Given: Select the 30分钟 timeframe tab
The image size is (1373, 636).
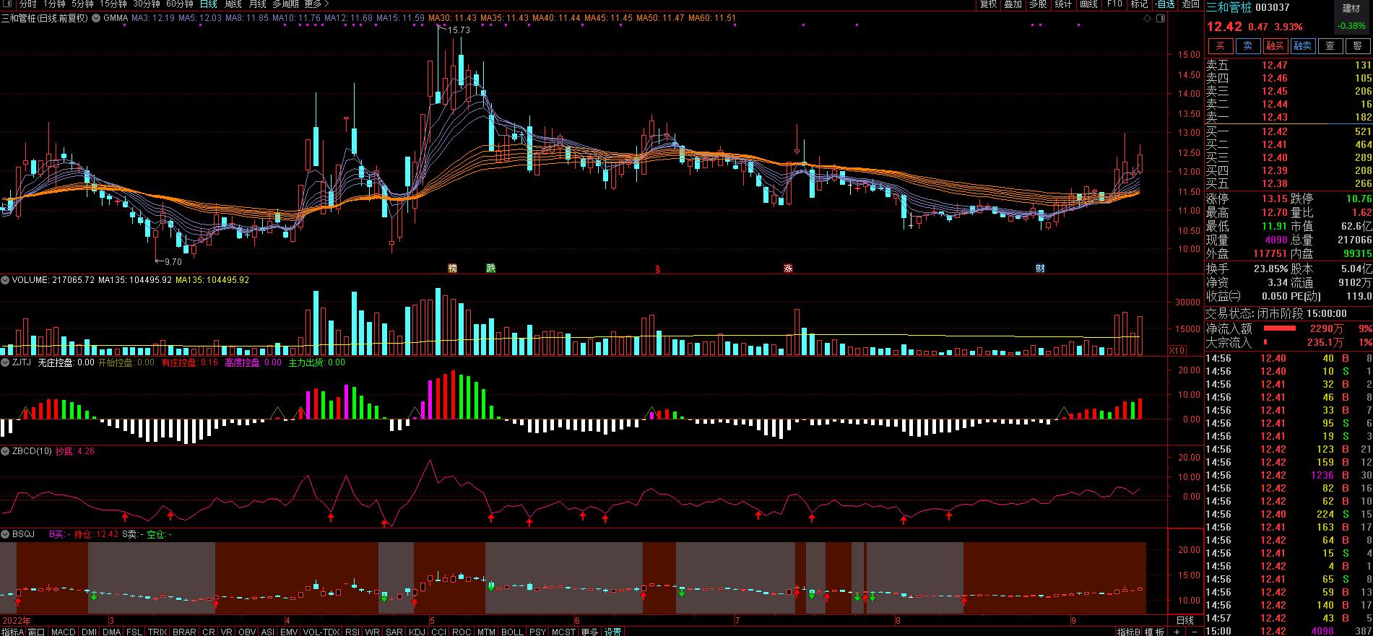Looking at the screenshot, I should [x=146, y=4].
